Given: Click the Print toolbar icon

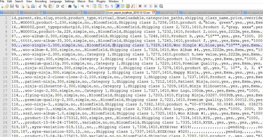Looking at the screenshot, I should (x=33, y=6).
